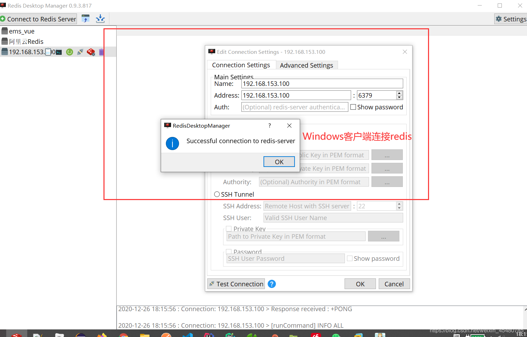Click the green plus Connect to Redis Server icon
The width and height of the screenshot is (527, 337).
[3, 19]
